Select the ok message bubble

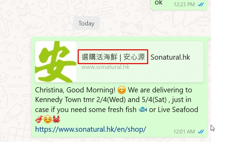tap(179, 4)
